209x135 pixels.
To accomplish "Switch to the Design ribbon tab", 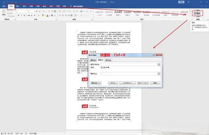I will pyautogui.click(x=24, y=6).
